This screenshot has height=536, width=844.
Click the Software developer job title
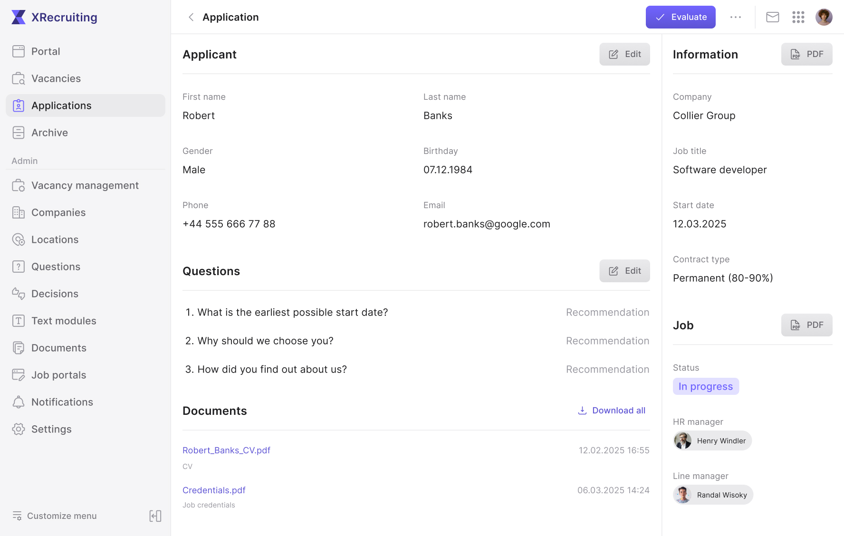pos(720,170)
